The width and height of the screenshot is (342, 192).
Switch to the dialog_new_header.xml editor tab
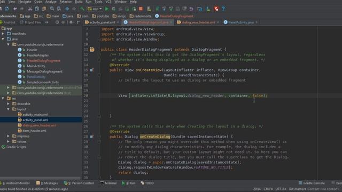198,22
